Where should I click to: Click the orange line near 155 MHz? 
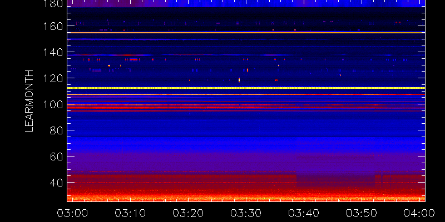[x=246, y=33]
